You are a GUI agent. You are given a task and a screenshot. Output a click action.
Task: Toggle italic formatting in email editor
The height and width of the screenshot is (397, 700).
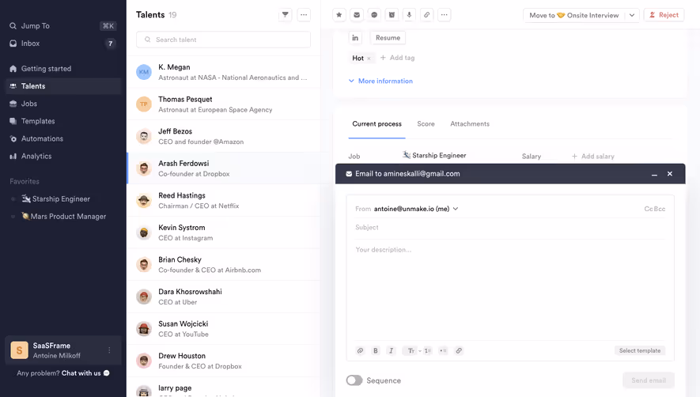[391, 350]
